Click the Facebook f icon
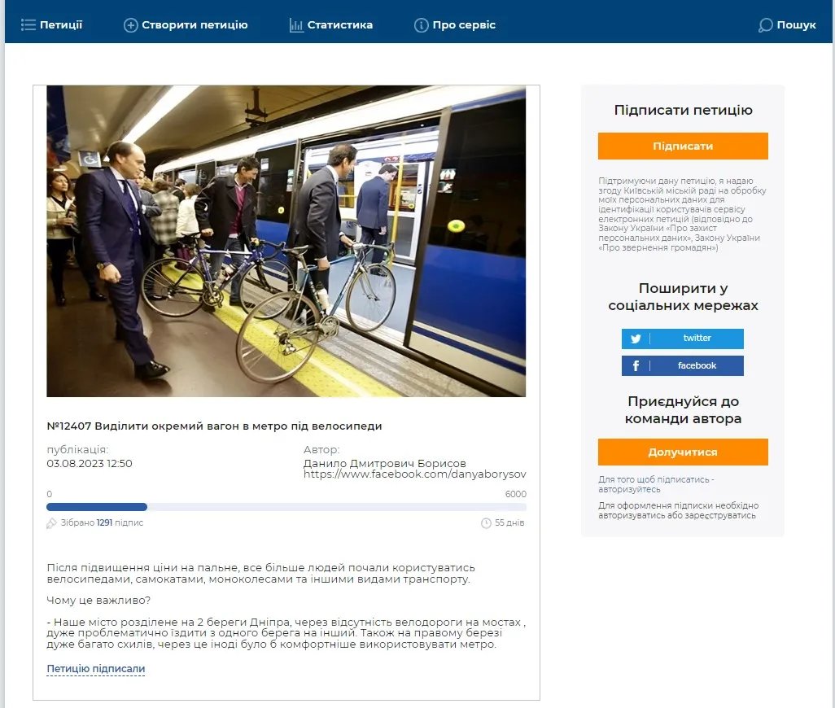Screen dimensions: 835x708 click(636, 365)
